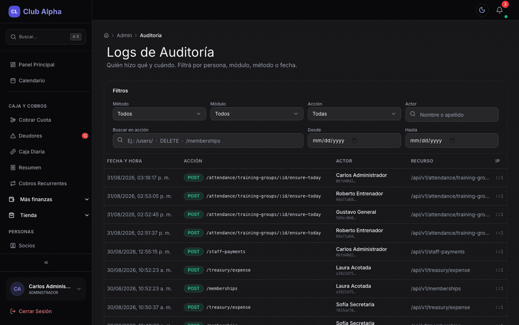Open the Hasta calendar picker icon

(452, 140)
